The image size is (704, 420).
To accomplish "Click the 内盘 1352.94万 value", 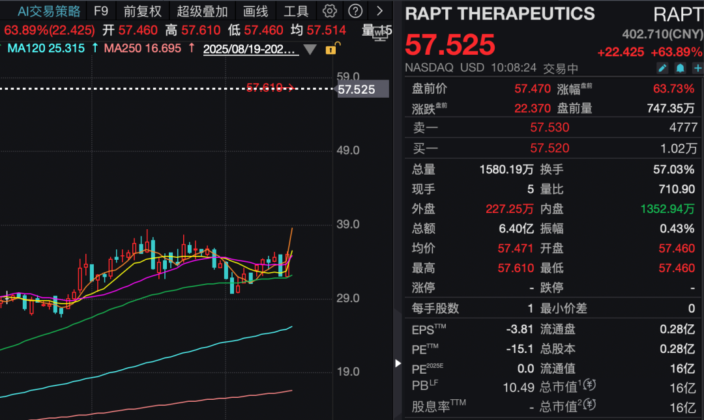I will click(x=667, y=208).
